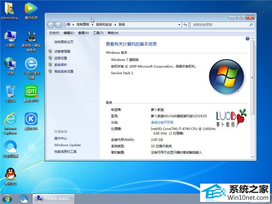
Task: Click the Service Pack 1 text
Action: click(x=122, y=73)
